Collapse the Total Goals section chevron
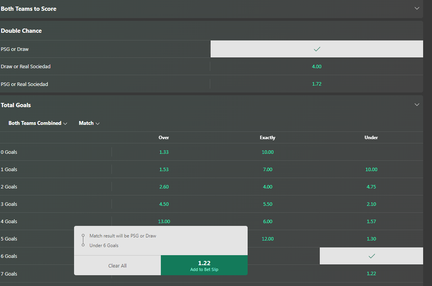This screenshot has width=432, height=286. pos(417,105)
